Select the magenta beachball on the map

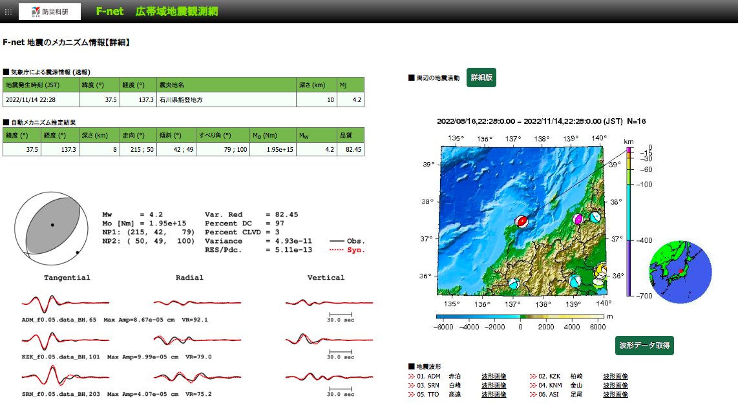click(578, 219)
